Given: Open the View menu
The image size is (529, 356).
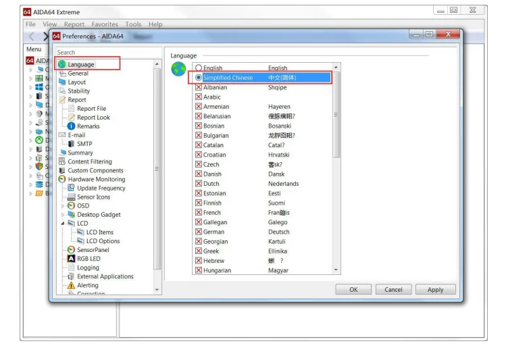Looking at the screenshot, I should point(49,24).
